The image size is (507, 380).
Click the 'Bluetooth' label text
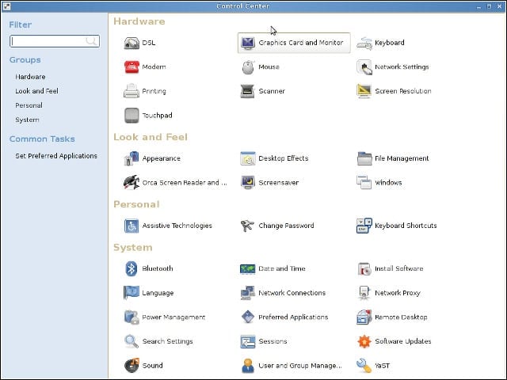point(158,268)
